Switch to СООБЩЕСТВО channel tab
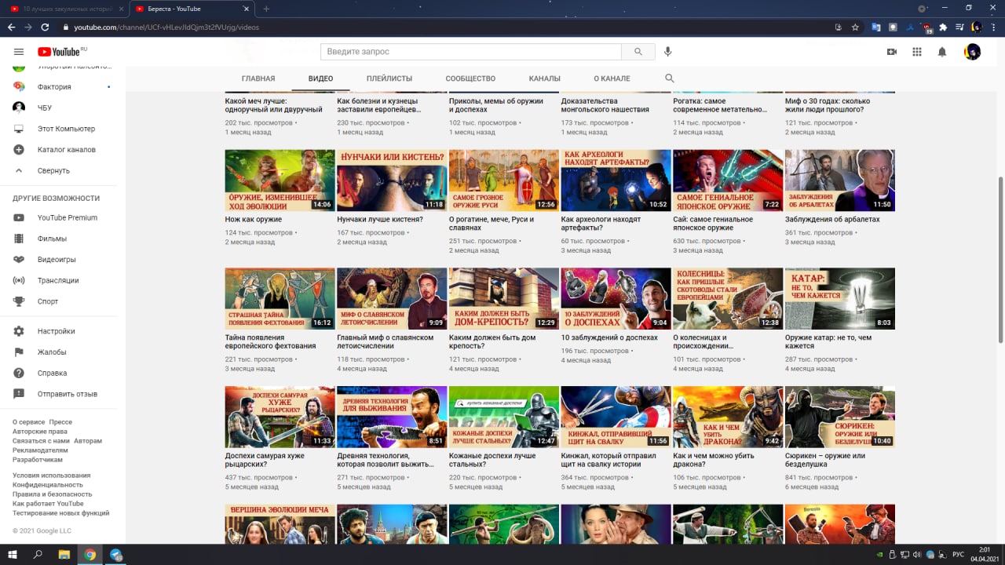Viewport: 1005px width, 565px height. tap(470, 78)
